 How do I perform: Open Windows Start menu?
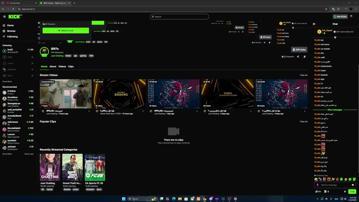tap(124, 199)
